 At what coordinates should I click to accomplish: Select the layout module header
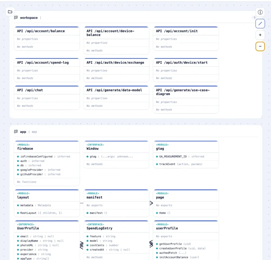click(x=47, y=196)
